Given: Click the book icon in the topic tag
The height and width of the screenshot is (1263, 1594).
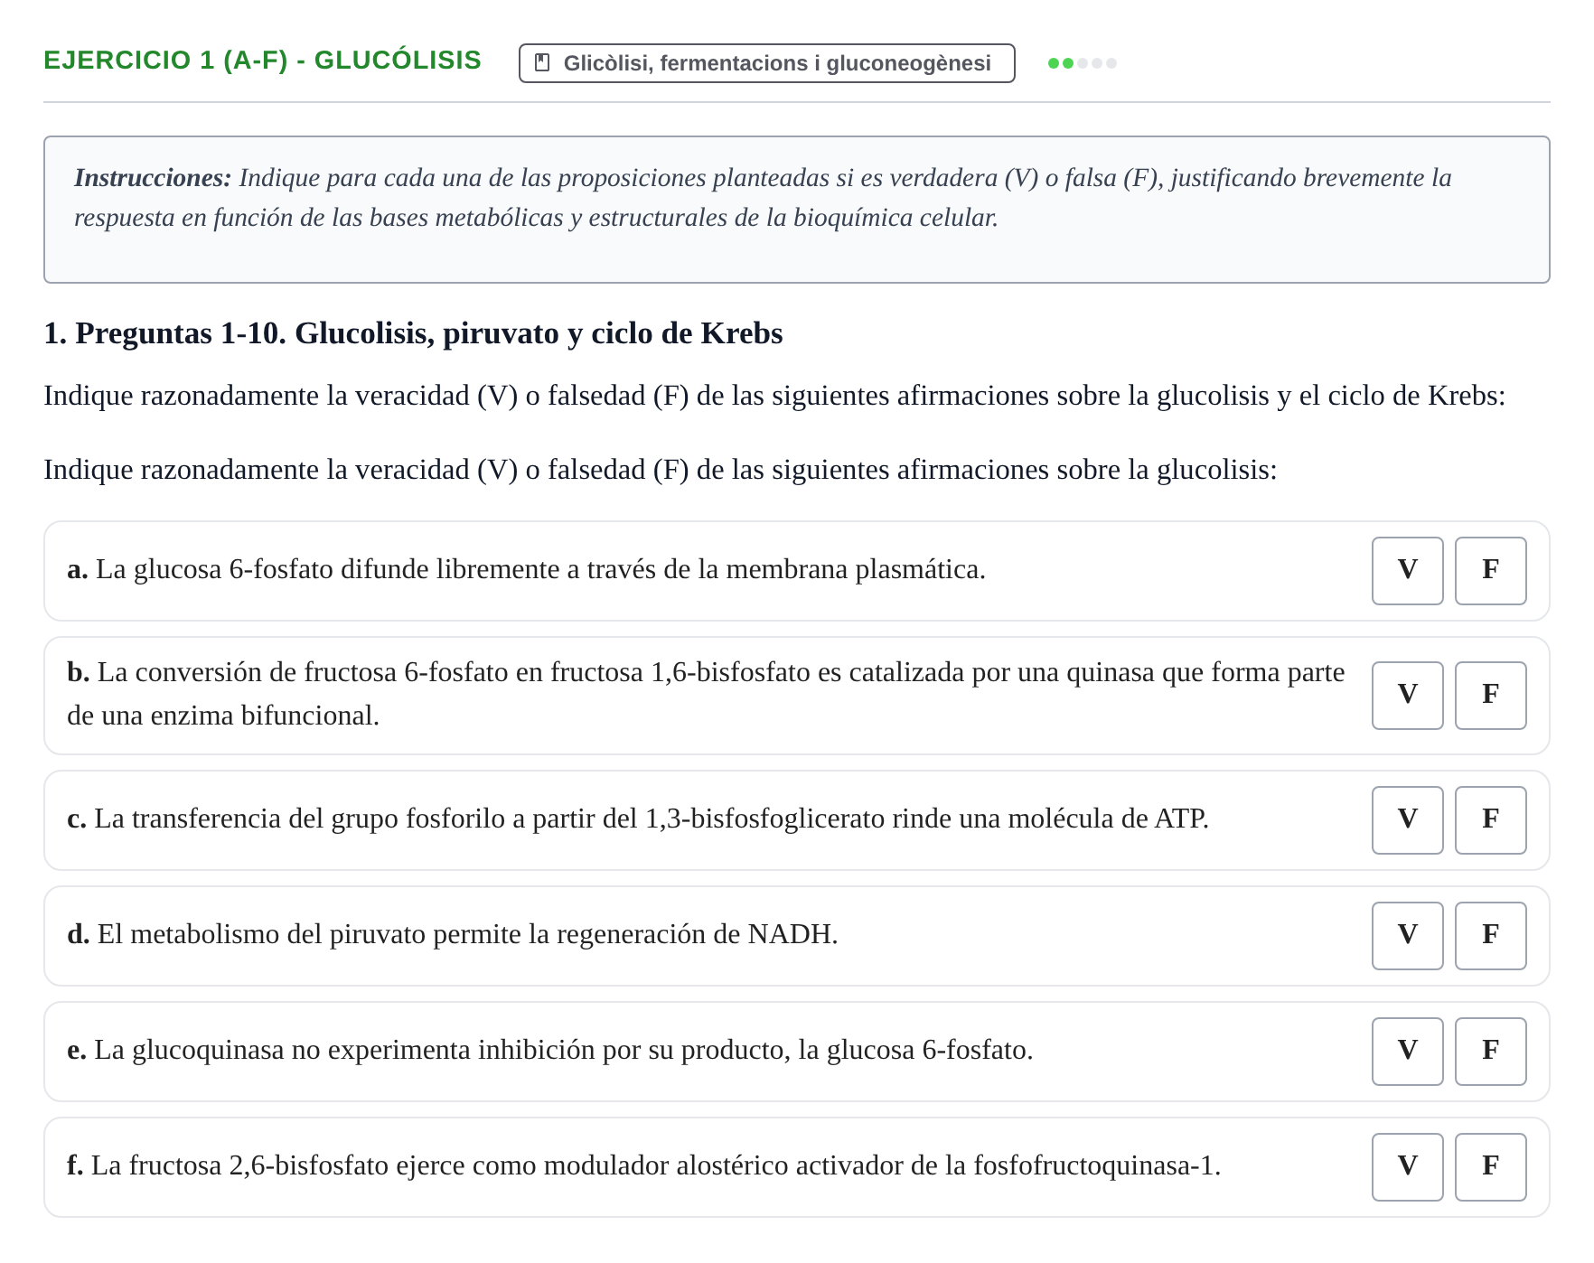Looking at the screenshot, I should pos(542,62).
